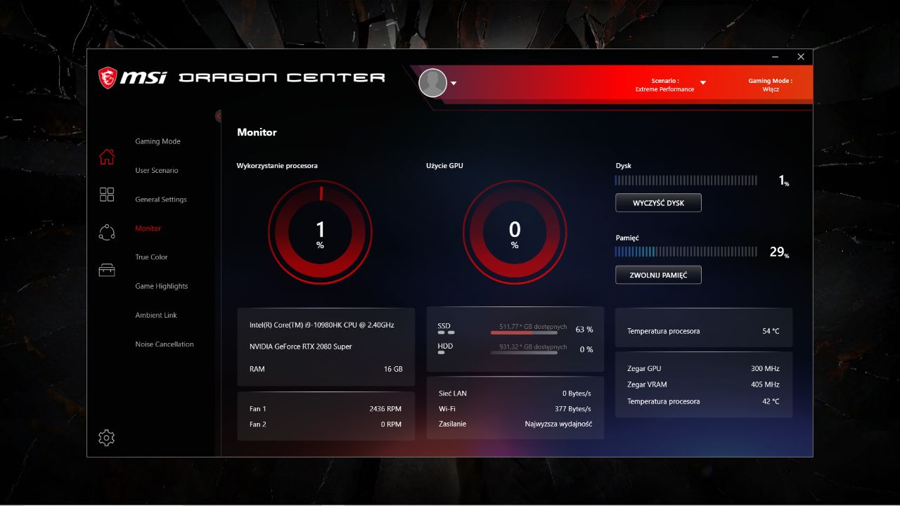This screenshot has width=900, height=506.
Task: Minimize the Dragon Center window
Action: [x=776, y=57]
